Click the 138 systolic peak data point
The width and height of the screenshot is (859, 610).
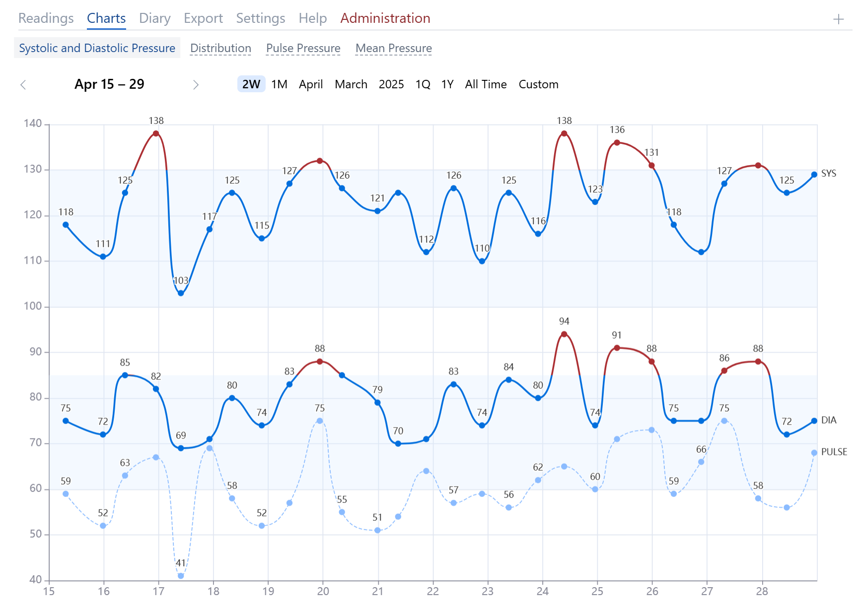pyautogui.click(x=155, y=133)
